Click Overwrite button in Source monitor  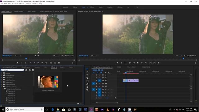click(55, 63)
